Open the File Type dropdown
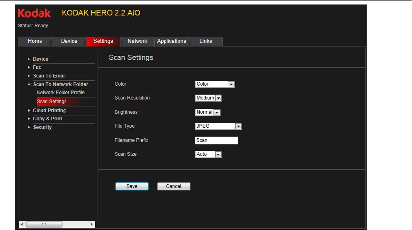The height and width of the screenshot is (230, 412). pos(218,126)
